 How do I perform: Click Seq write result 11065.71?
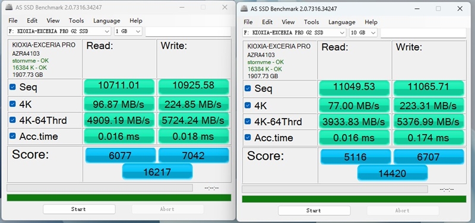click(x=429, y=88)
